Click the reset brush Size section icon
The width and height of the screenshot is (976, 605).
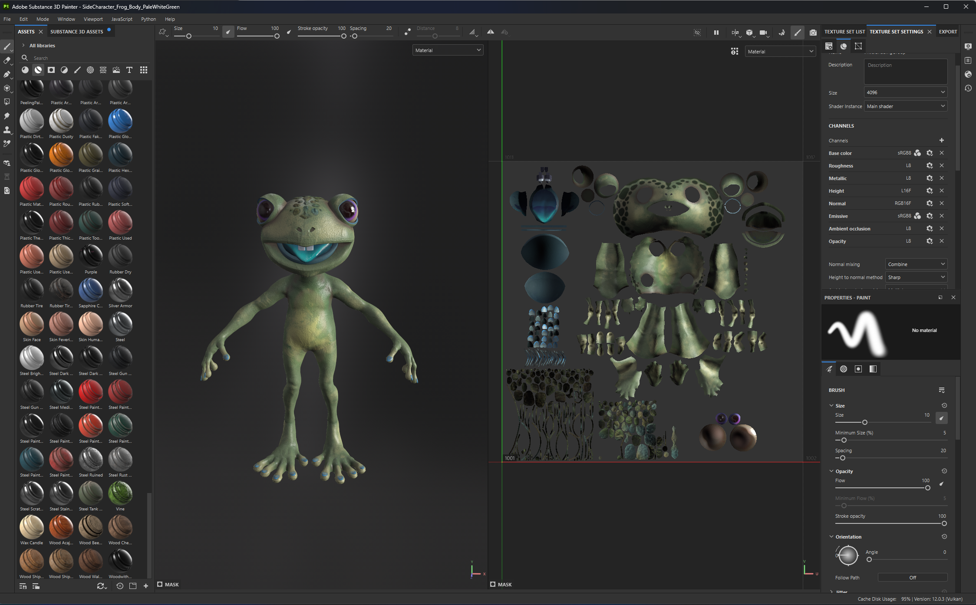944,405
